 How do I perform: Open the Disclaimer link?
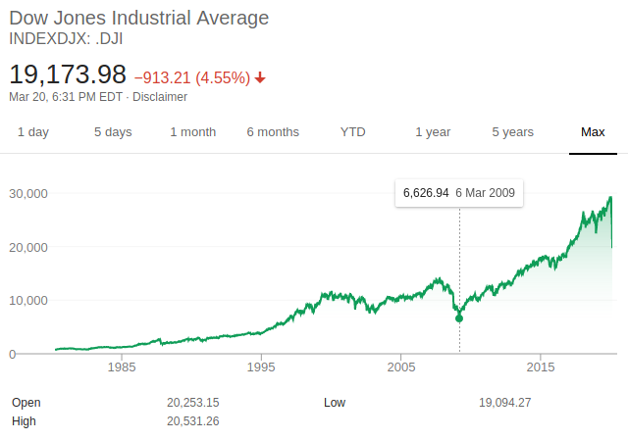click(160, 97)
